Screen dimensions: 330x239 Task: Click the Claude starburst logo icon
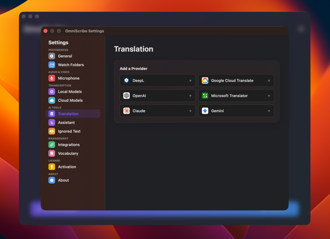tap(126, 111)
